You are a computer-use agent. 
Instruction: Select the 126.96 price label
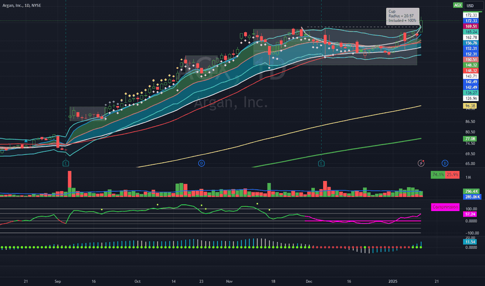[x=471, y=98]
